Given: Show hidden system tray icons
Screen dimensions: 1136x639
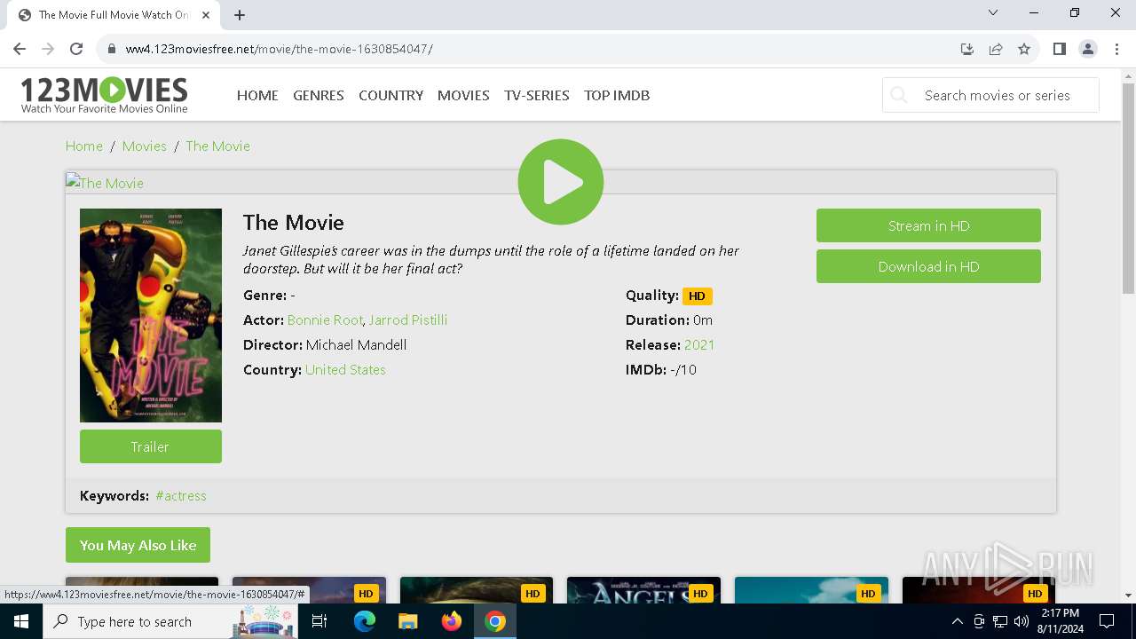Looking at the screenshot, I should (957, 621).
